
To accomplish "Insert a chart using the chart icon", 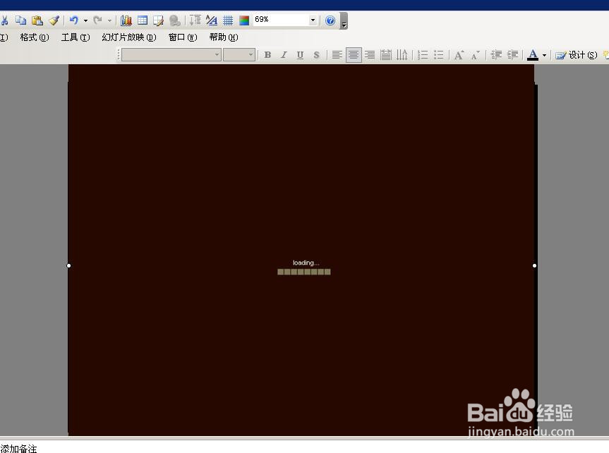I will tap(126, 20).
